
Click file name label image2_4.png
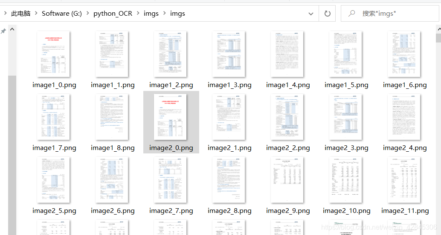(405, 148)
